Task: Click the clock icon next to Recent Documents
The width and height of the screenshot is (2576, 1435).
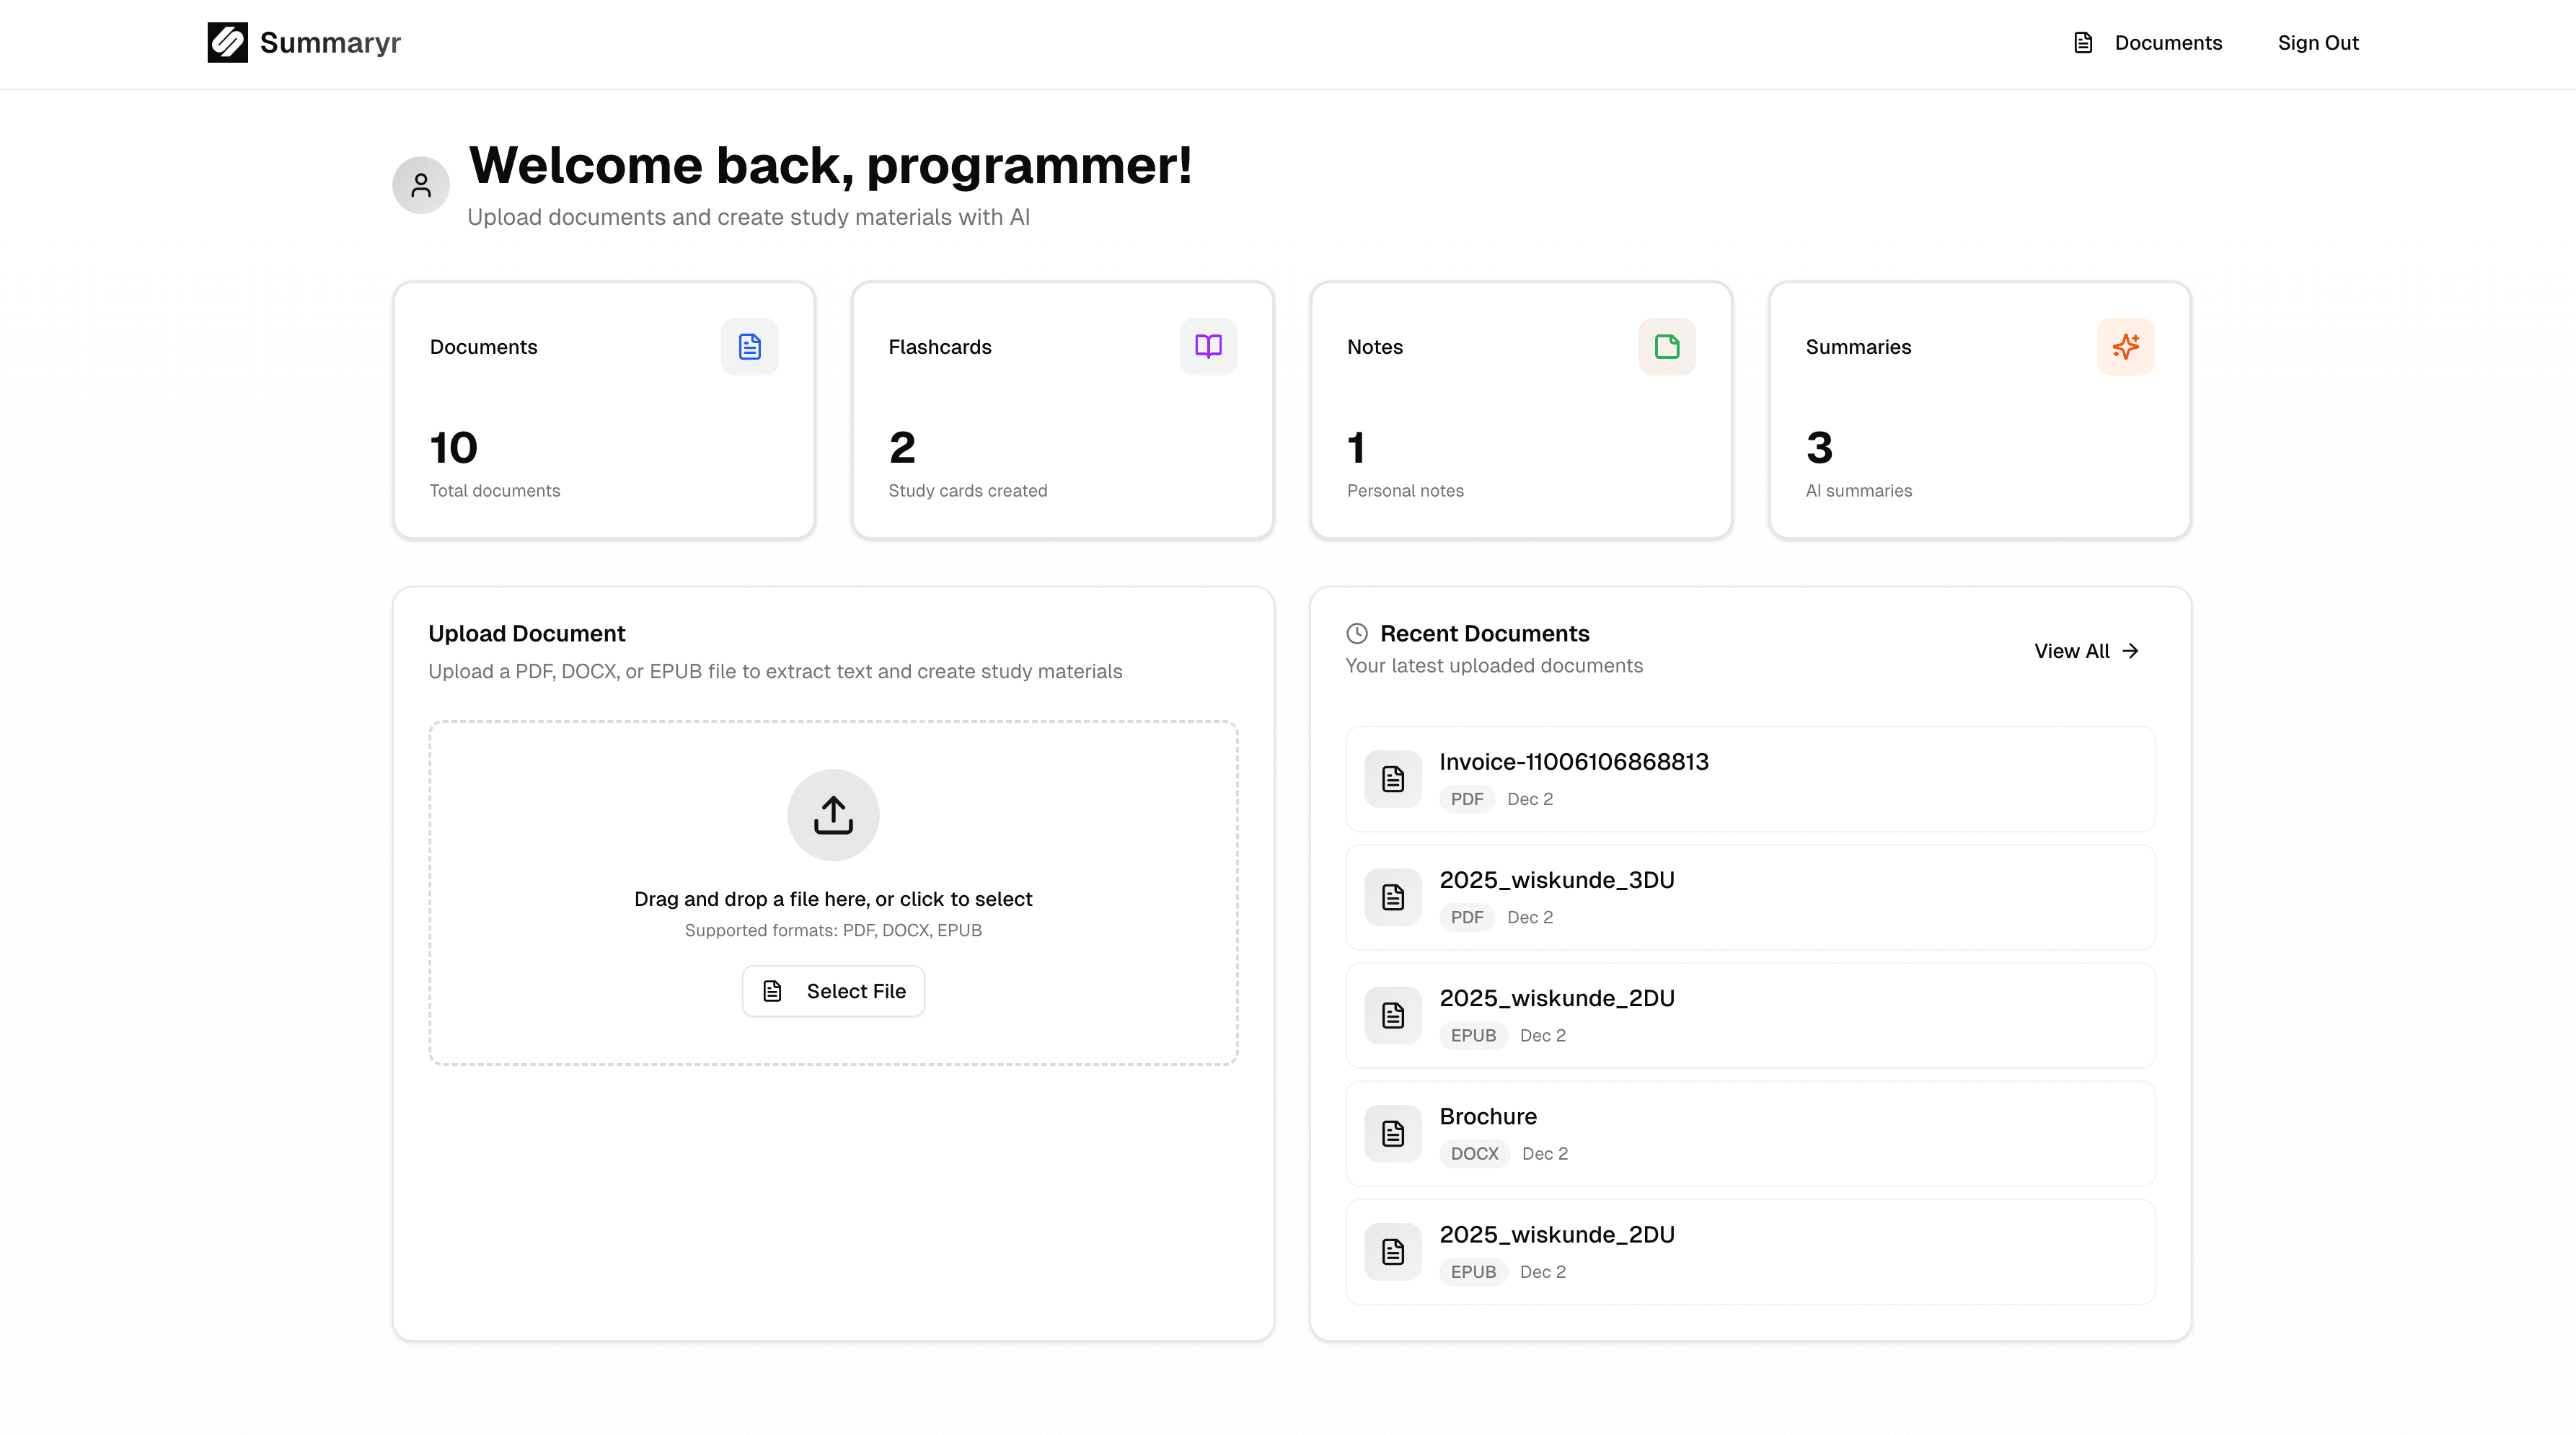Action: tap(1356, 633)
